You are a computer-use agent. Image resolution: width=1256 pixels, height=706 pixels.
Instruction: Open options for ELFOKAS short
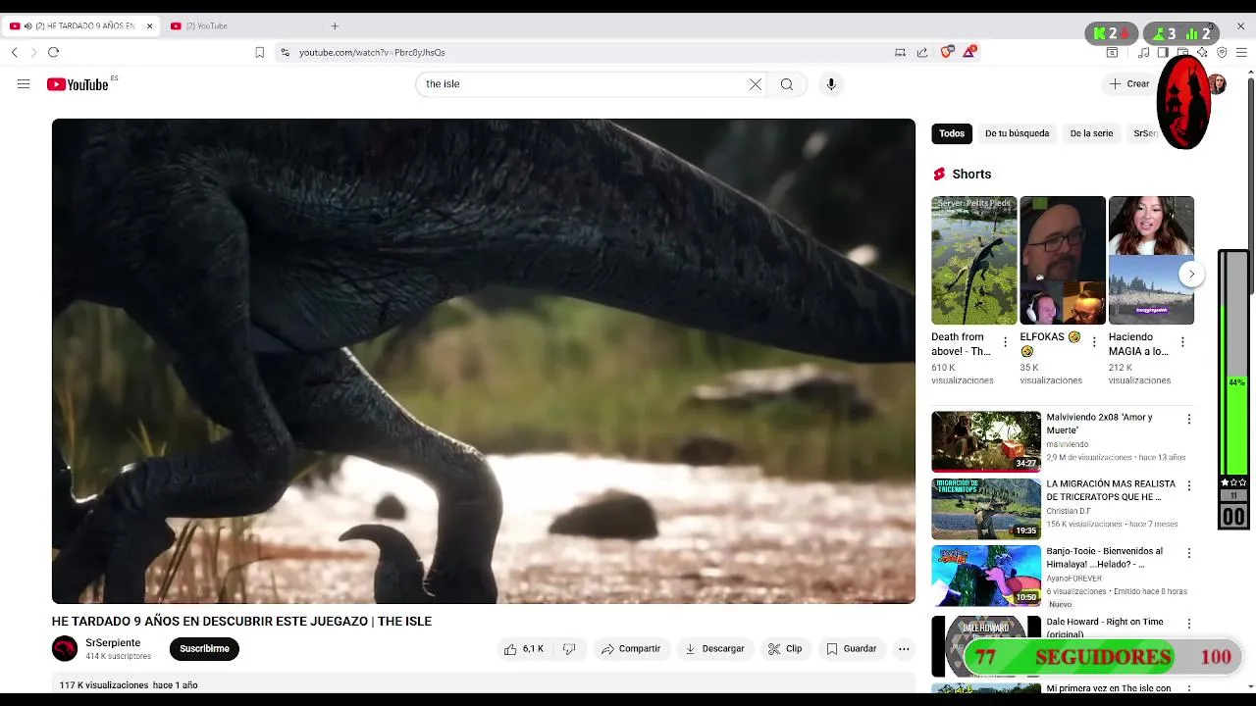(x=1094, y=342)
